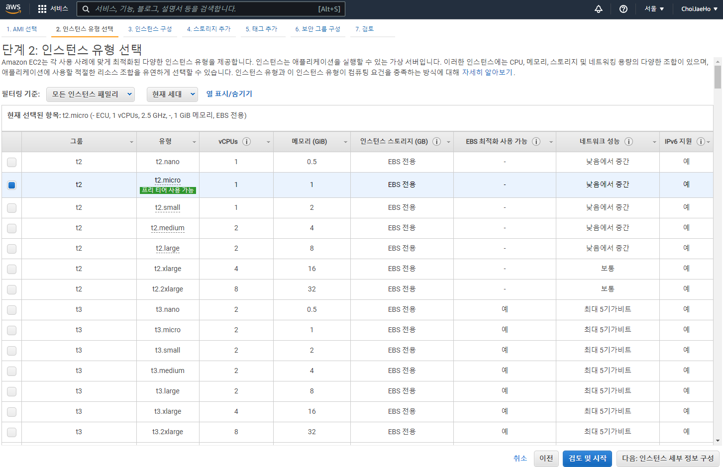723x467 pixels.
Task: Click the t3.large type cell
Action: click(x=168, y=391)
